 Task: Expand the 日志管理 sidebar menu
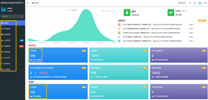[13, 70]
